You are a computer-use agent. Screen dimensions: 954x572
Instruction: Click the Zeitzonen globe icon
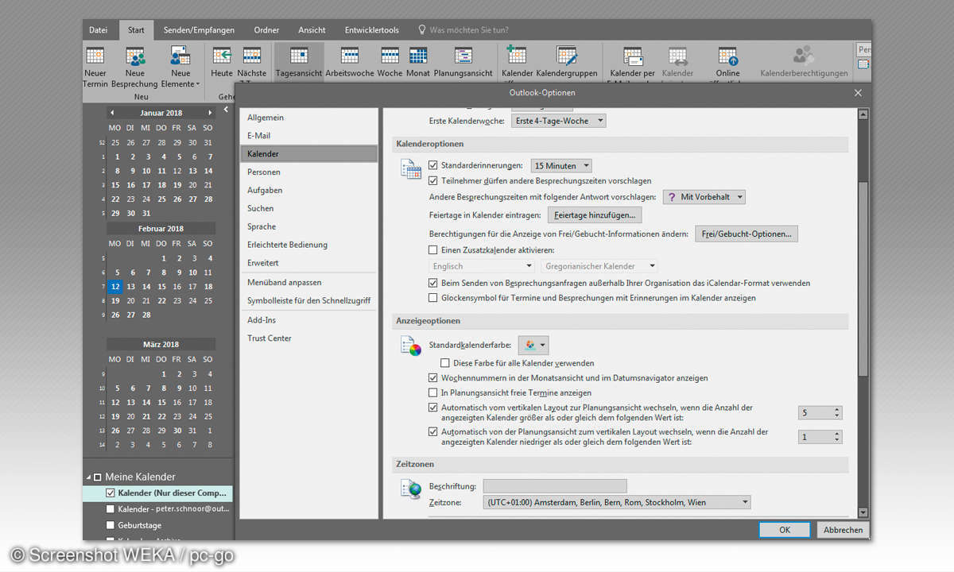click(410, 489)
